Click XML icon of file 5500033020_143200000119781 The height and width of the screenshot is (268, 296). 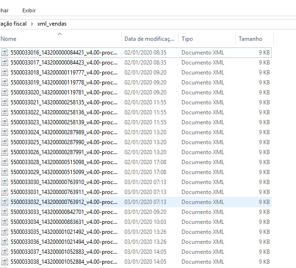(x=5, y=92)
